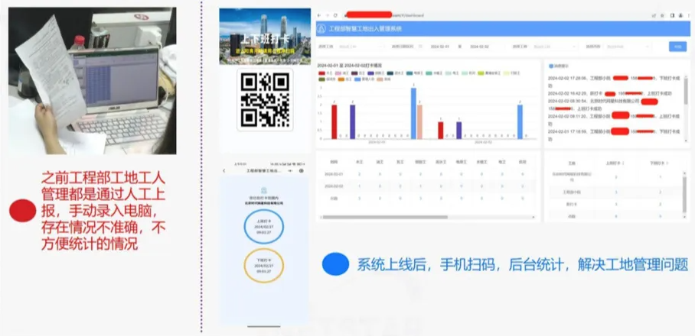Viewport: 695px width, 336px height.
Task: Toggle the first red legend item in chart
Action: (x=321, y=73)
